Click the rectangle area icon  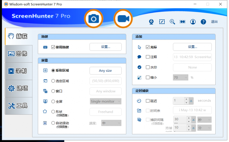(45, 71)
